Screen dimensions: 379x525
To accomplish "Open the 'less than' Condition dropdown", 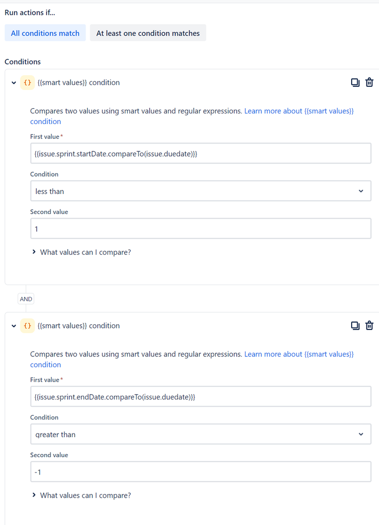I will click(x=201, y=191).
